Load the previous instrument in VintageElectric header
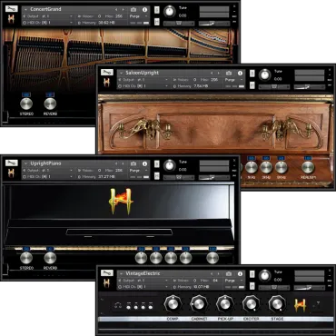The image size is (336, 336). tap(212, 274)
